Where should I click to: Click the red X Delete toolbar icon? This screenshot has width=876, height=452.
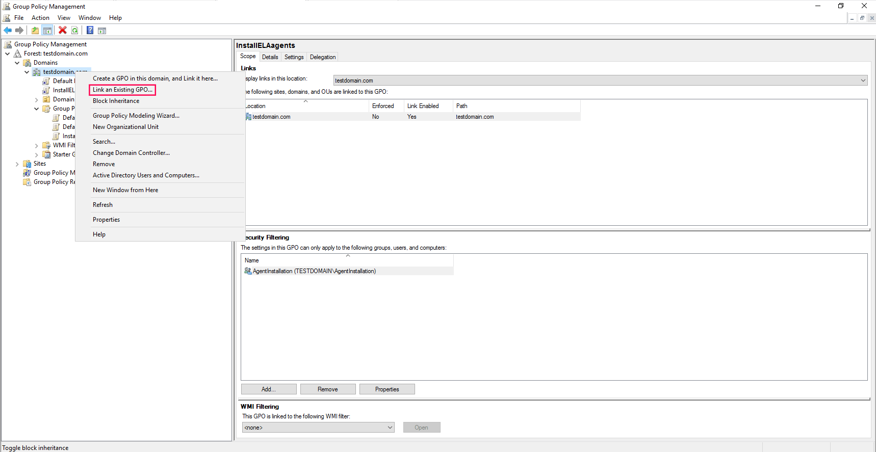click(x=63, y=31)
